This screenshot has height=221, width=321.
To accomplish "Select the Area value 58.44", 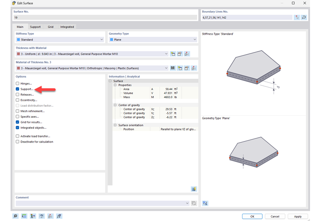I will pyautogui.click(x=169, y=89).
